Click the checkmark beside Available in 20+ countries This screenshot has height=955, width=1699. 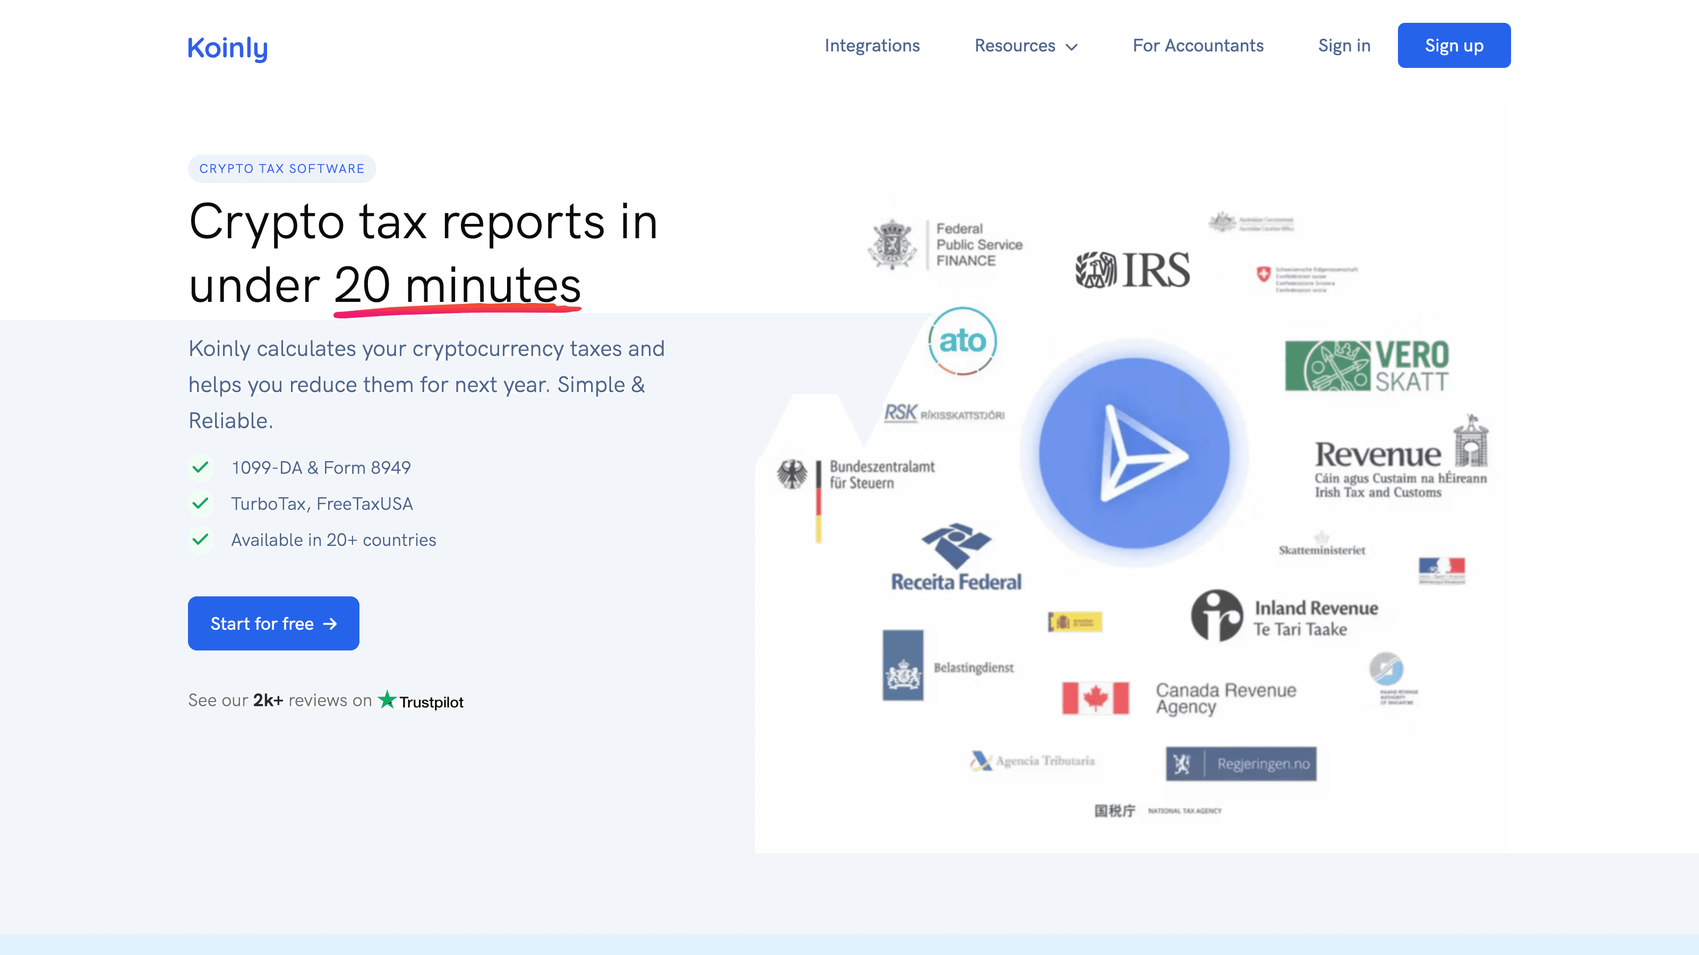201,540
